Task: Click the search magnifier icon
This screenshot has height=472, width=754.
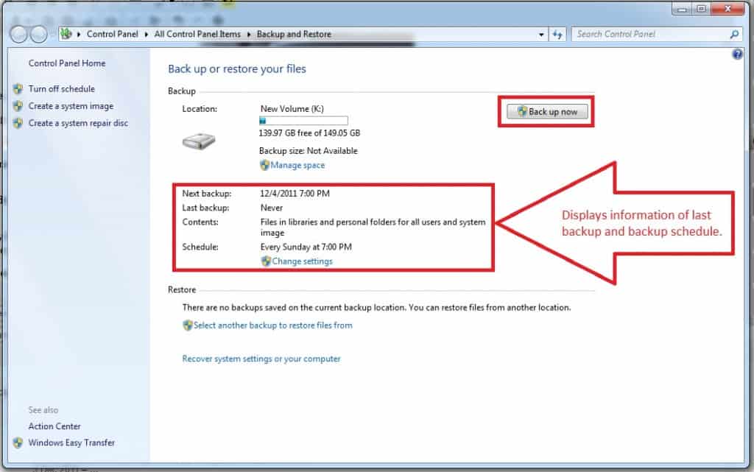Action: coord(734,34)
